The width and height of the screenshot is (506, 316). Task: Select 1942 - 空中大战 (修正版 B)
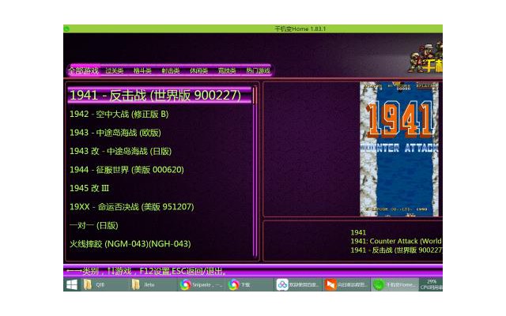click(119, 114)
